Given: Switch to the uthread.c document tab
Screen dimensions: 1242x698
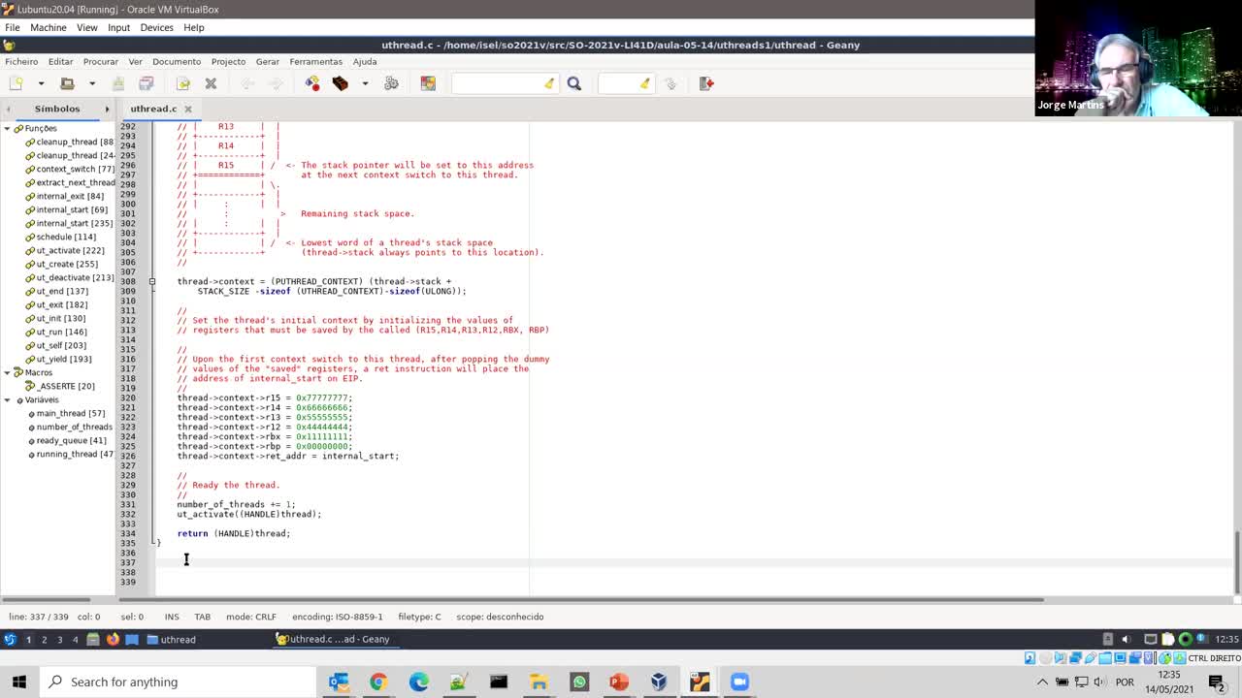Looking at the screenshot, I should pyautogui.click(x=153, y=109).
